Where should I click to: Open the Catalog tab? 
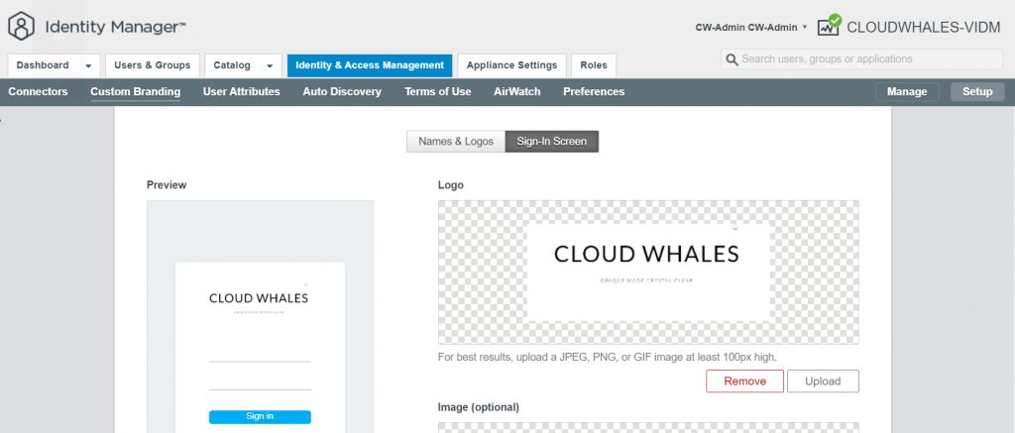[x=232, y=65]
